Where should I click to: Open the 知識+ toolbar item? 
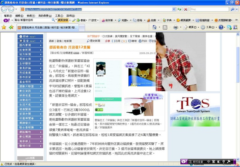click(123, 20)
